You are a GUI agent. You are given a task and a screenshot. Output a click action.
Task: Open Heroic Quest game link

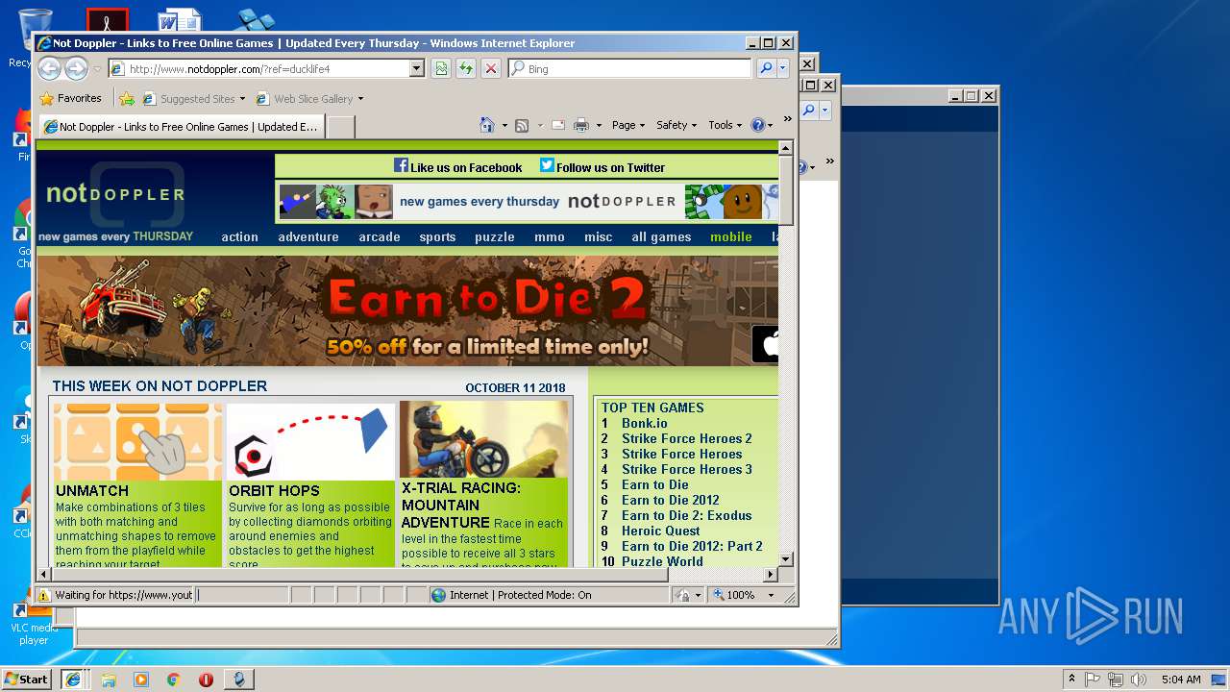(660, 531)
